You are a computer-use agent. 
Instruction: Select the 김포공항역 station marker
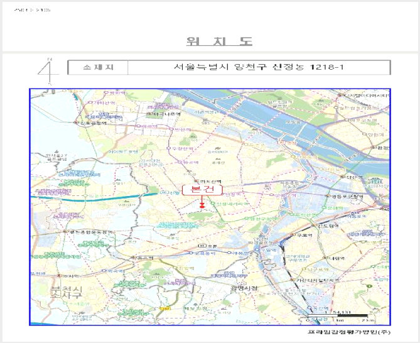pos(76,122)
